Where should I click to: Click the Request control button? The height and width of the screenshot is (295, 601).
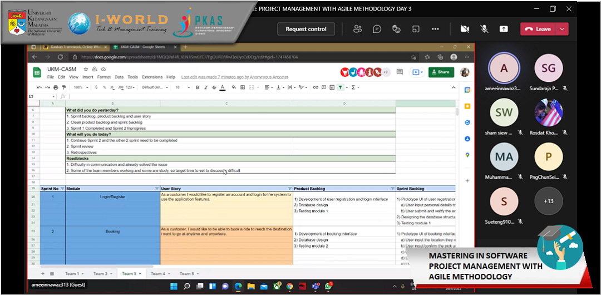(306, 29)
